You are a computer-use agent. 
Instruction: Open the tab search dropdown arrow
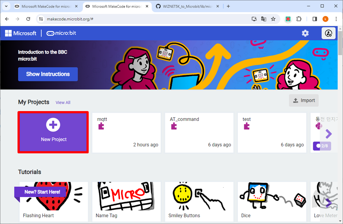pyautogui.click(x=6, y=6)
